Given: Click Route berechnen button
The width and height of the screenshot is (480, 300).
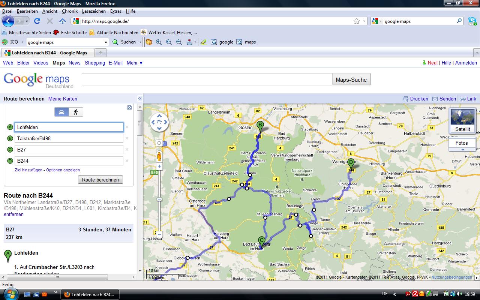Looking at the screenshot, I should (100, 180).
